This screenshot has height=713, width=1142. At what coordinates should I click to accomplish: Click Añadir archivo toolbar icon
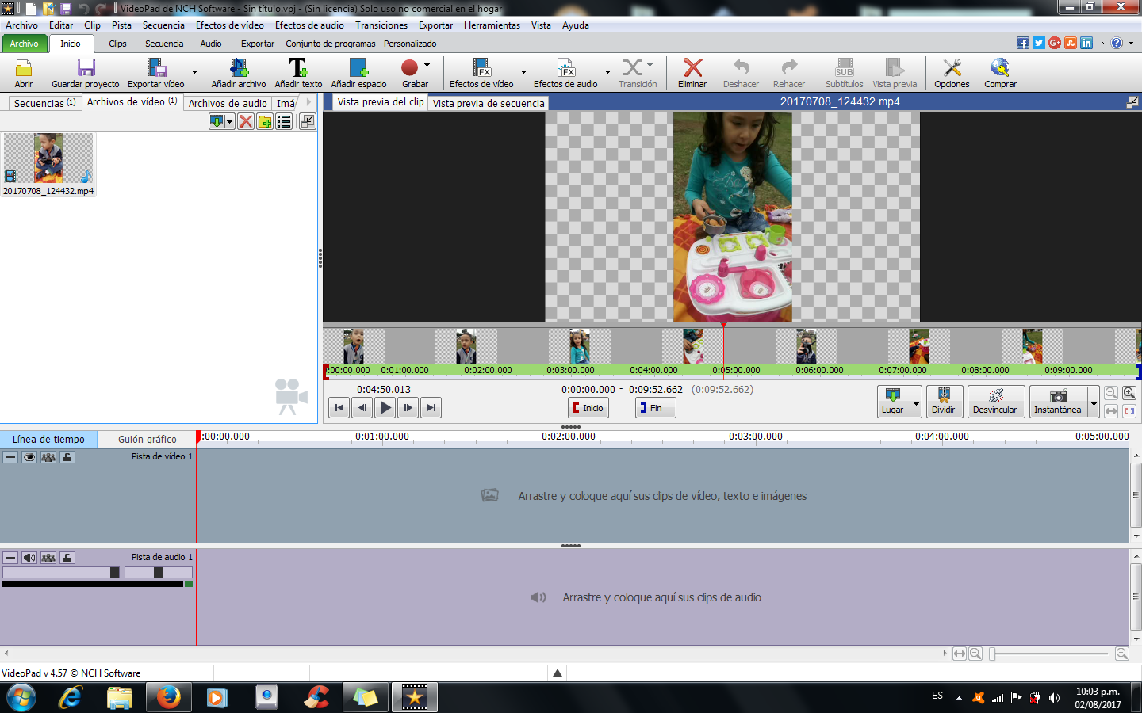tap(239, 68)
